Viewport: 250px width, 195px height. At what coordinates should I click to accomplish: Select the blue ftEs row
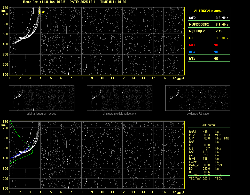click(x=209, y=52)
